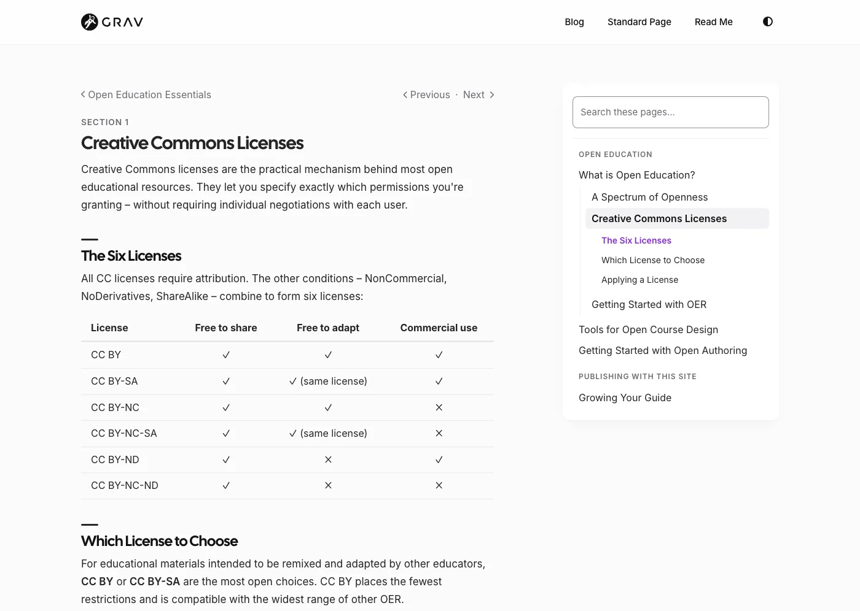
Task: Click 'Which License to Choose' section heading
Action: click(160, 541)
